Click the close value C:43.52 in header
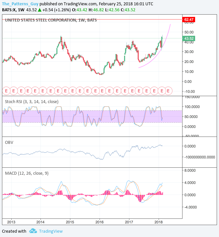The width and height of the screenshot is (219, 237). 128,10
